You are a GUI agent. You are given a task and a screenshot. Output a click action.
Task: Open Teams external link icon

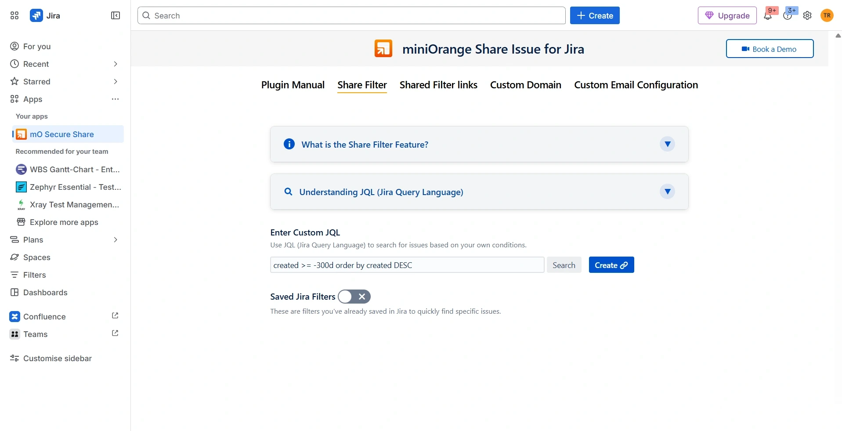click(x=115, y=333)
